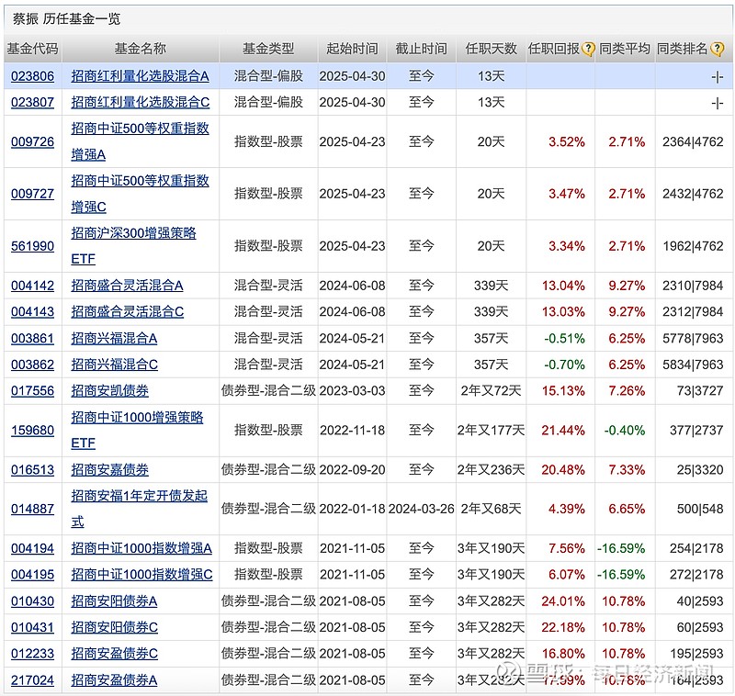Click the 基金名称 column header
This screenshot has width=735, height=696.
coord(141,49)
